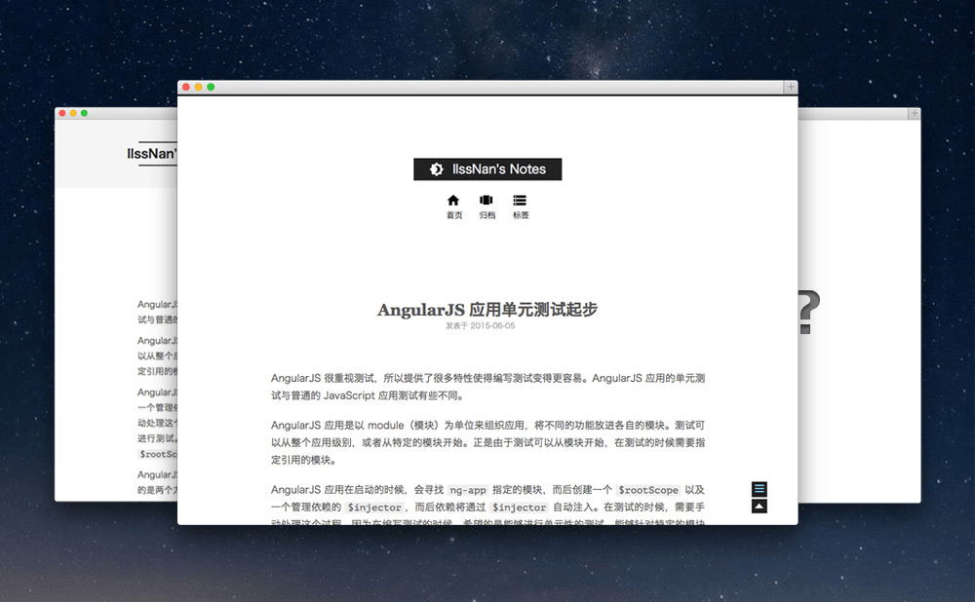This screenshot has width=975, height=602.
Task: Click the $injector code reference
Action: pos(375,507)
